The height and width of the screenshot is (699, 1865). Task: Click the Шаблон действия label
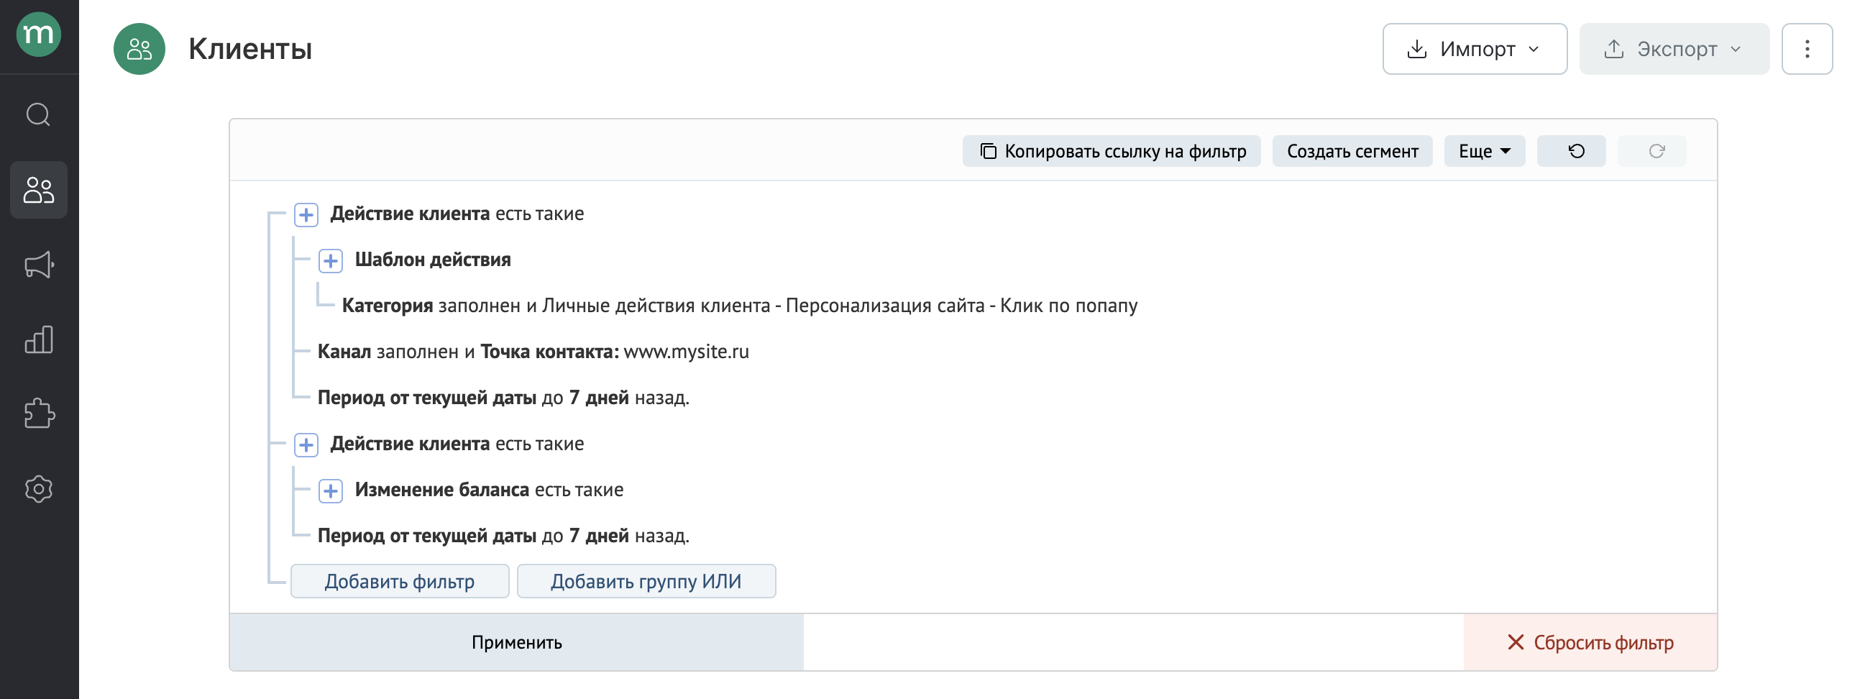click(x=432, y=260)
